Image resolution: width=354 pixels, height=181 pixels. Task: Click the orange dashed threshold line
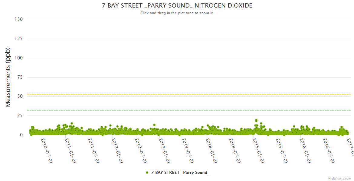(x=182, y=94)
